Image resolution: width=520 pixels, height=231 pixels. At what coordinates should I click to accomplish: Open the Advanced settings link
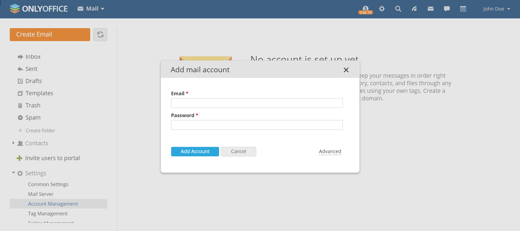(x=330, y=151)
